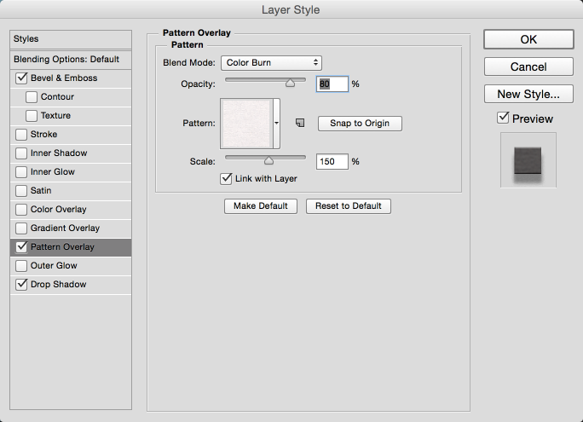Enable the Outer Glow checkbox

21,265
